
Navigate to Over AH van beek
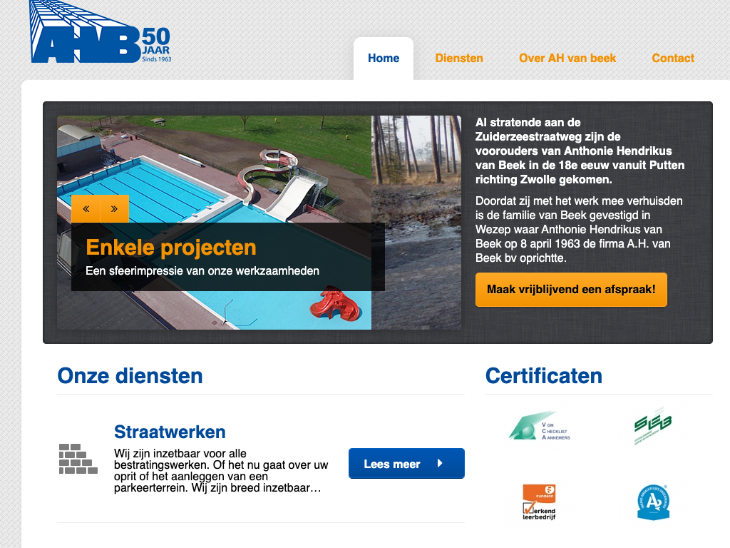pyautogui.click(x=567, y=59)
